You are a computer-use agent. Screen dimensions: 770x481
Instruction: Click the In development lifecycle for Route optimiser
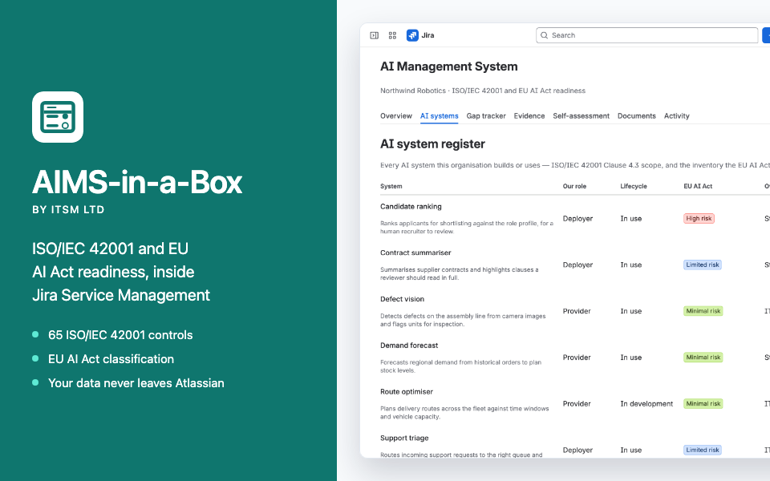646,404
